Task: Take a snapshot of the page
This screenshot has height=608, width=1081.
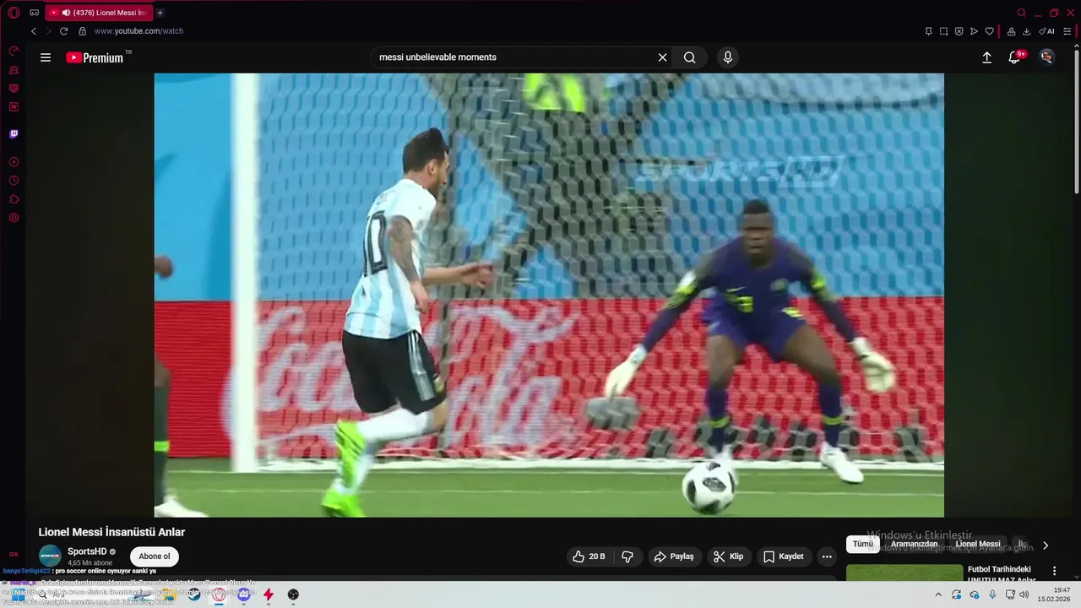Action: 943,31
